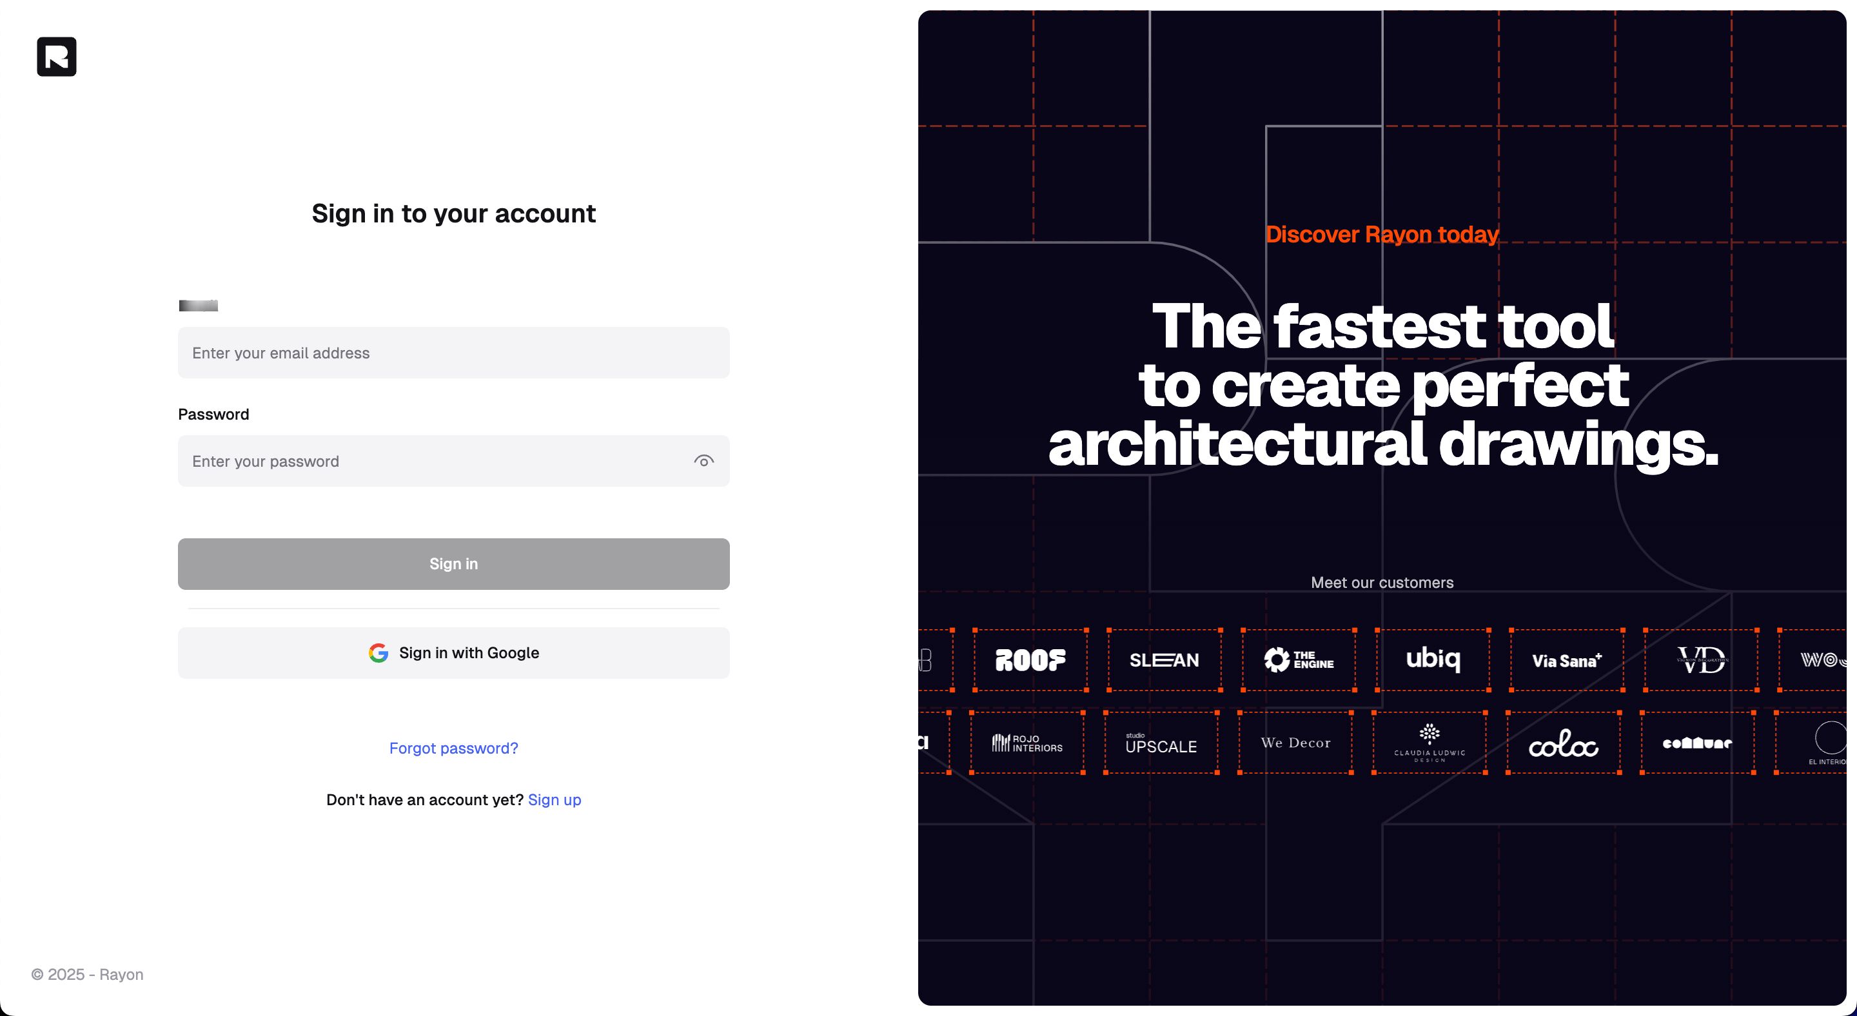Click Sign in with Google button

point(454,652)
